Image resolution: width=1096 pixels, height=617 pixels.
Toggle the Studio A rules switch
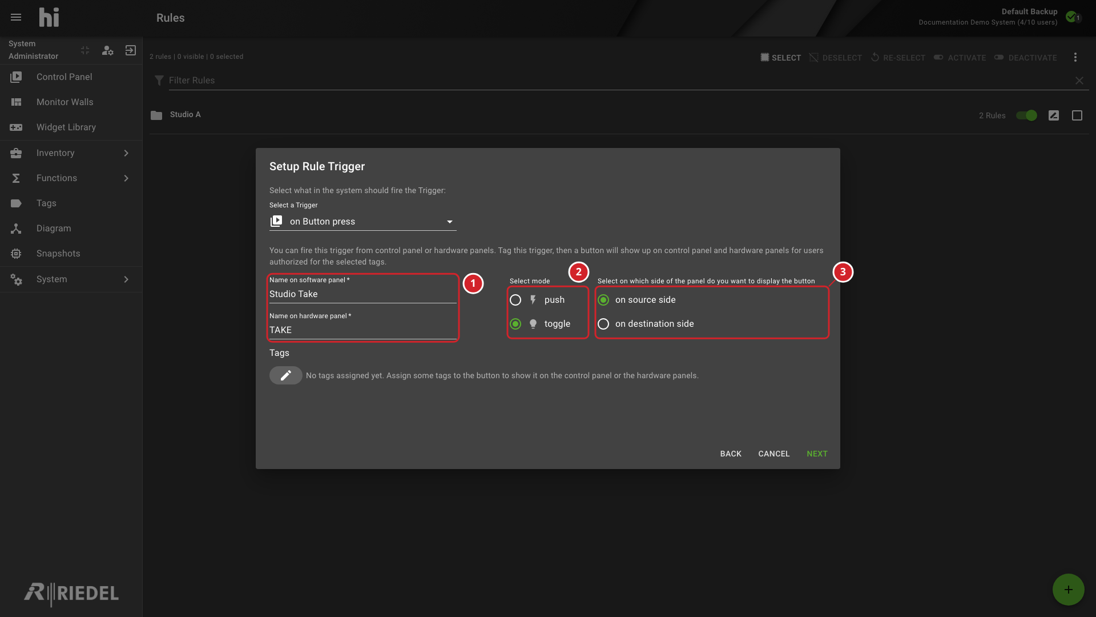coord(1026,115)
